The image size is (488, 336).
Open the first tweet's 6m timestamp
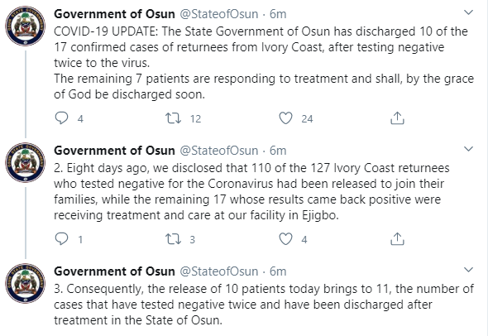click(278, 14)
